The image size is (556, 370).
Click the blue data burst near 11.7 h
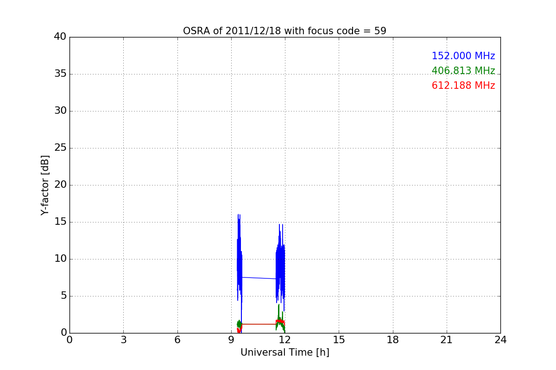coord(280,268)
